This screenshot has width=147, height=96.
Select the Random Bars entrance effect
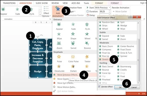pyautogui.click(x=107, y=22)
